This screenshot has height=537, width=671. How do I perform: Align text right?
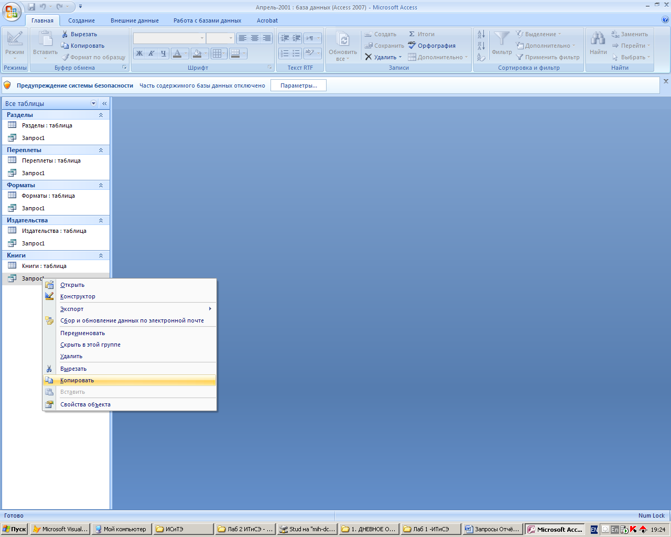[x=267, y=38]
